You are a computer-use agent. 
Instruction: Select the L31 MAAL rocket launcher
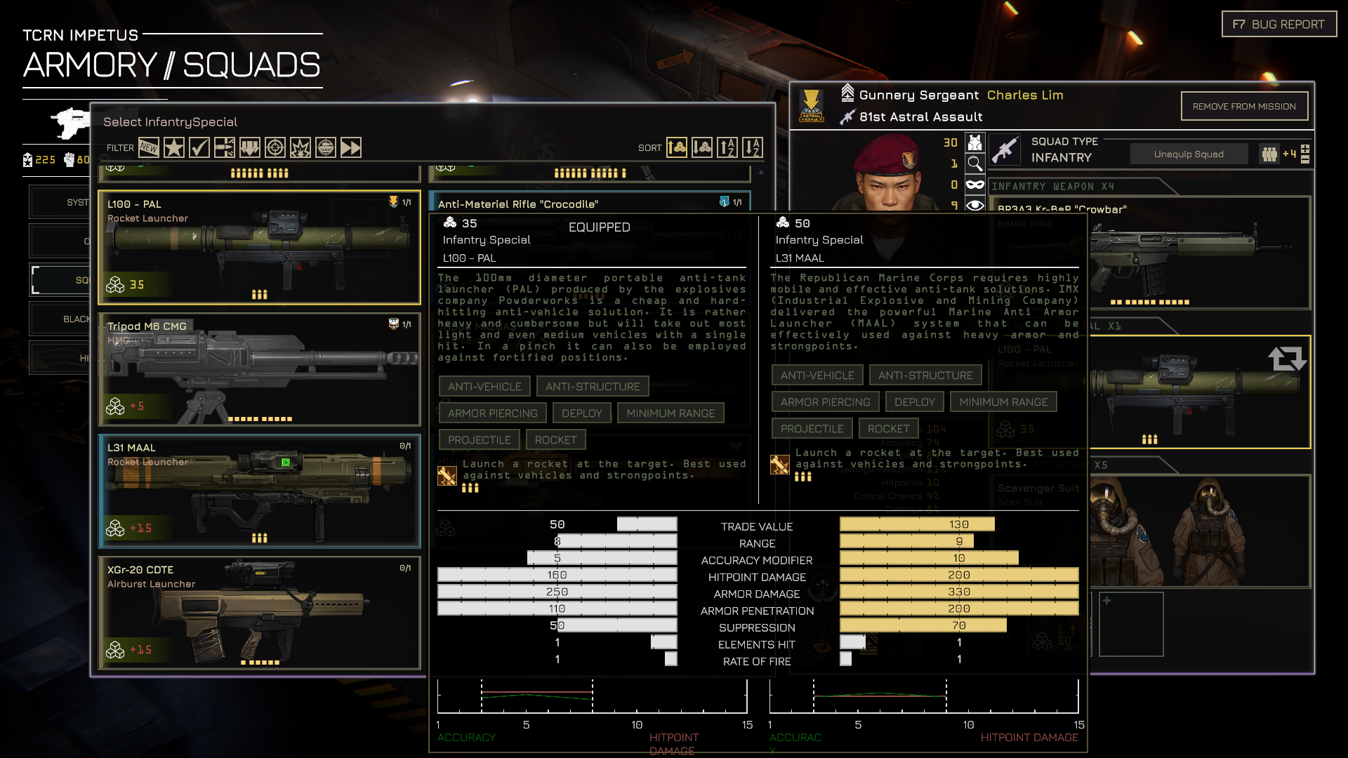[x=259, y=491]
